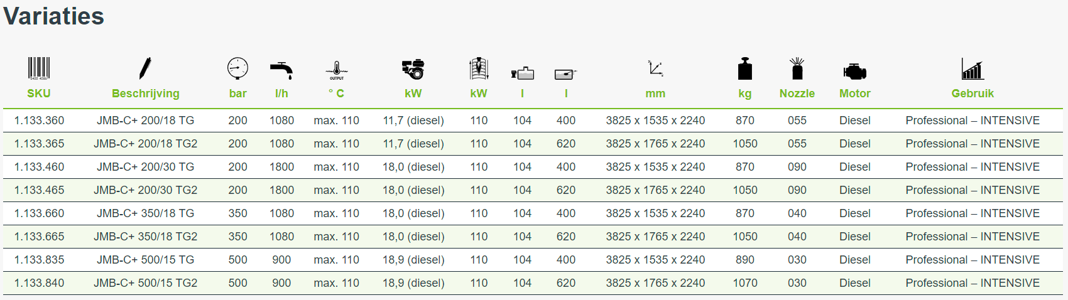Screen dimensions: 1068x300
Task: Click nozzle 030 in row 1.133.835
Action: (x=797, y=260)
